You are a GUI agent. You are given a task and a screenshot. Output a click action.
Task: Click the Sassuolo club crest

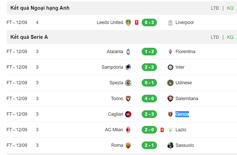(x=170, y=145)
